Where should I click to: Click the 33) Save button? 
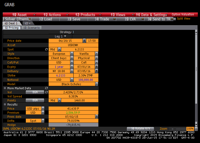74,19
